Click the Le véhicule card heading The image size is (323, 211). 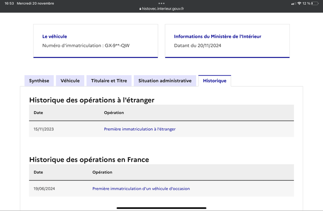[x=55, y=37]
